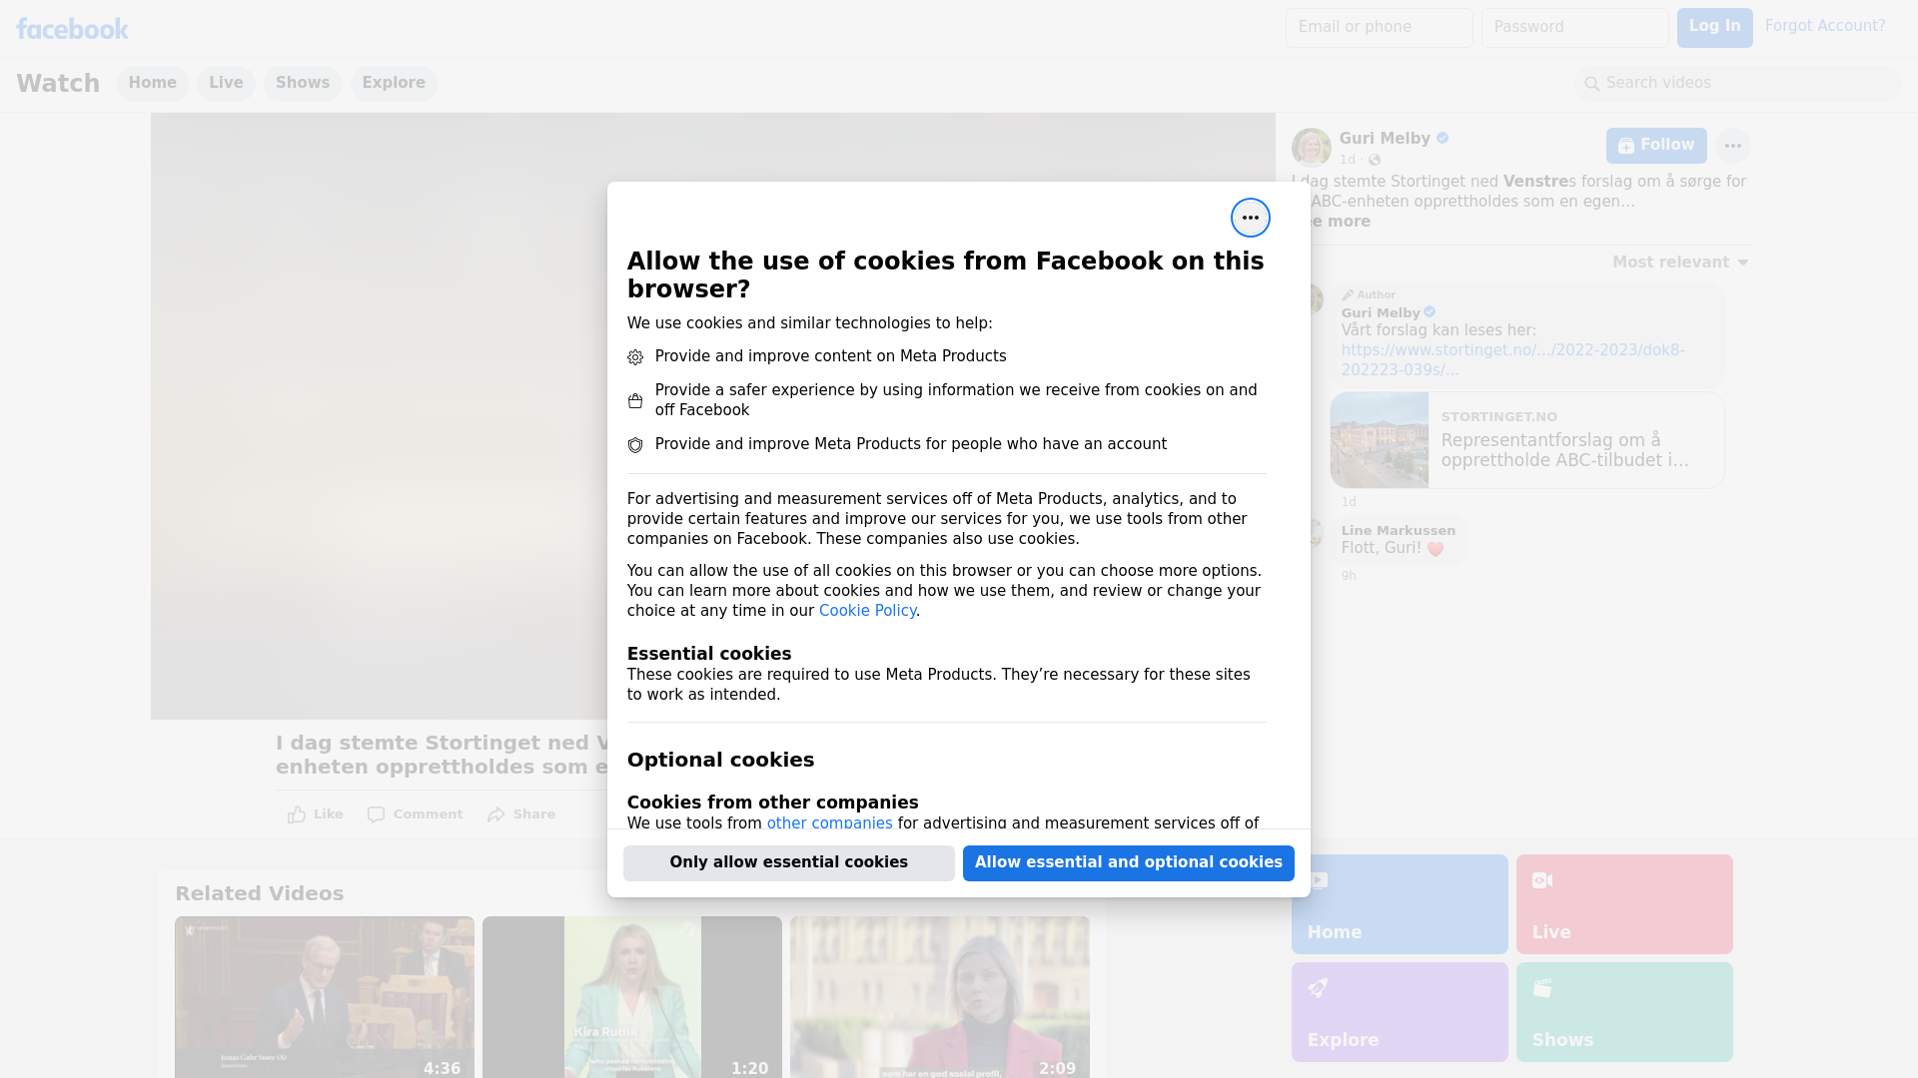1918x1078 pixels.
Task: Click the Watch heading
Action: [58, 84]
